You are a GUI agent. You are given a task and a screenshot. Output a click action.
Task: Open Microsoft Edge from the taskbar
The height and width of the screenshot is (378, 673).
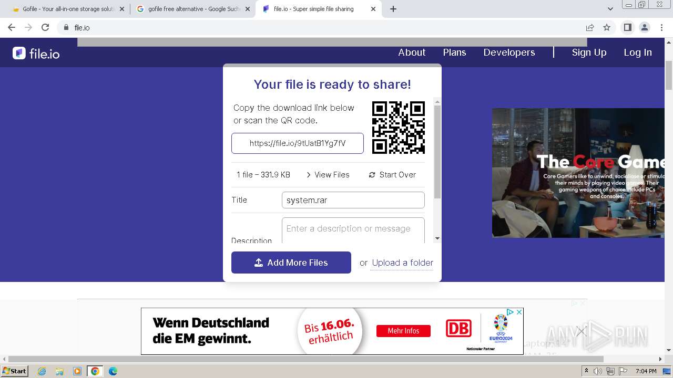[113, 371]
